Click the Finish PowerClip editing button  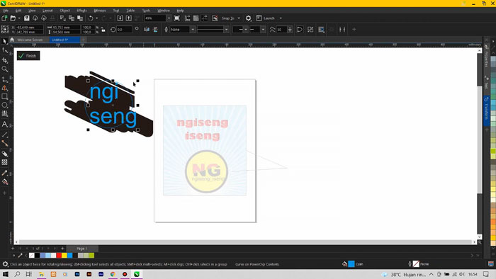pos(28,56)
